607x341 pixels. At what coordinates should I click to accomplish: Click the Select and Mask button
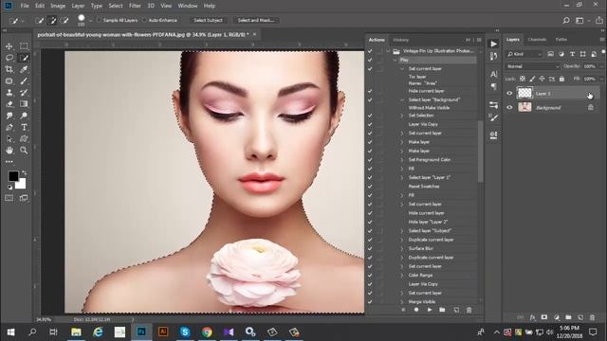[256, 20]
